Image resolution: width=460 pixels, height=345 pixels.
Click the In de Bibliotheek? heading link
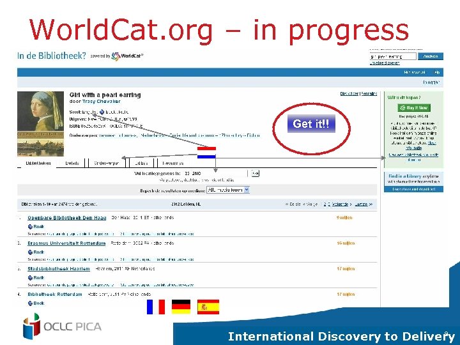click(52, 56)
